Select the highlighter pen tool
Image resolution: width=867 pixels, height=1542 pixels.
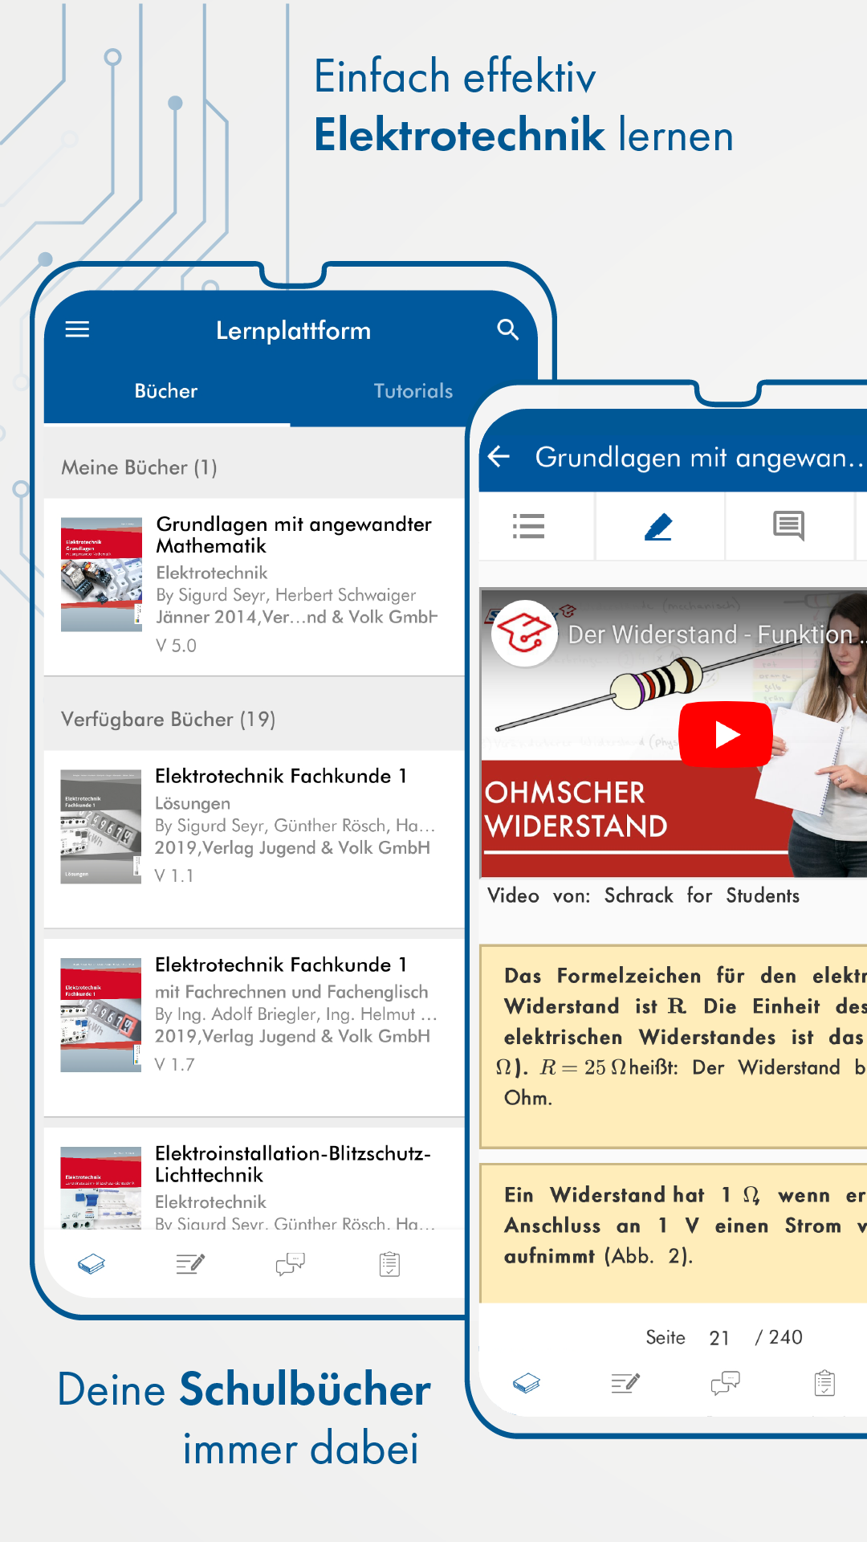point(658,527)
